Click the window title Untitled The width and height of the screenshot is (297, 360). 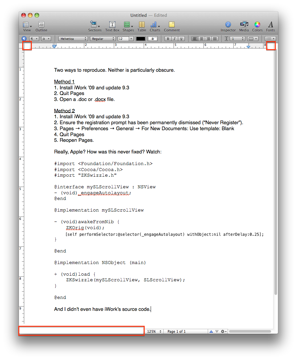(x=138, y=15)
